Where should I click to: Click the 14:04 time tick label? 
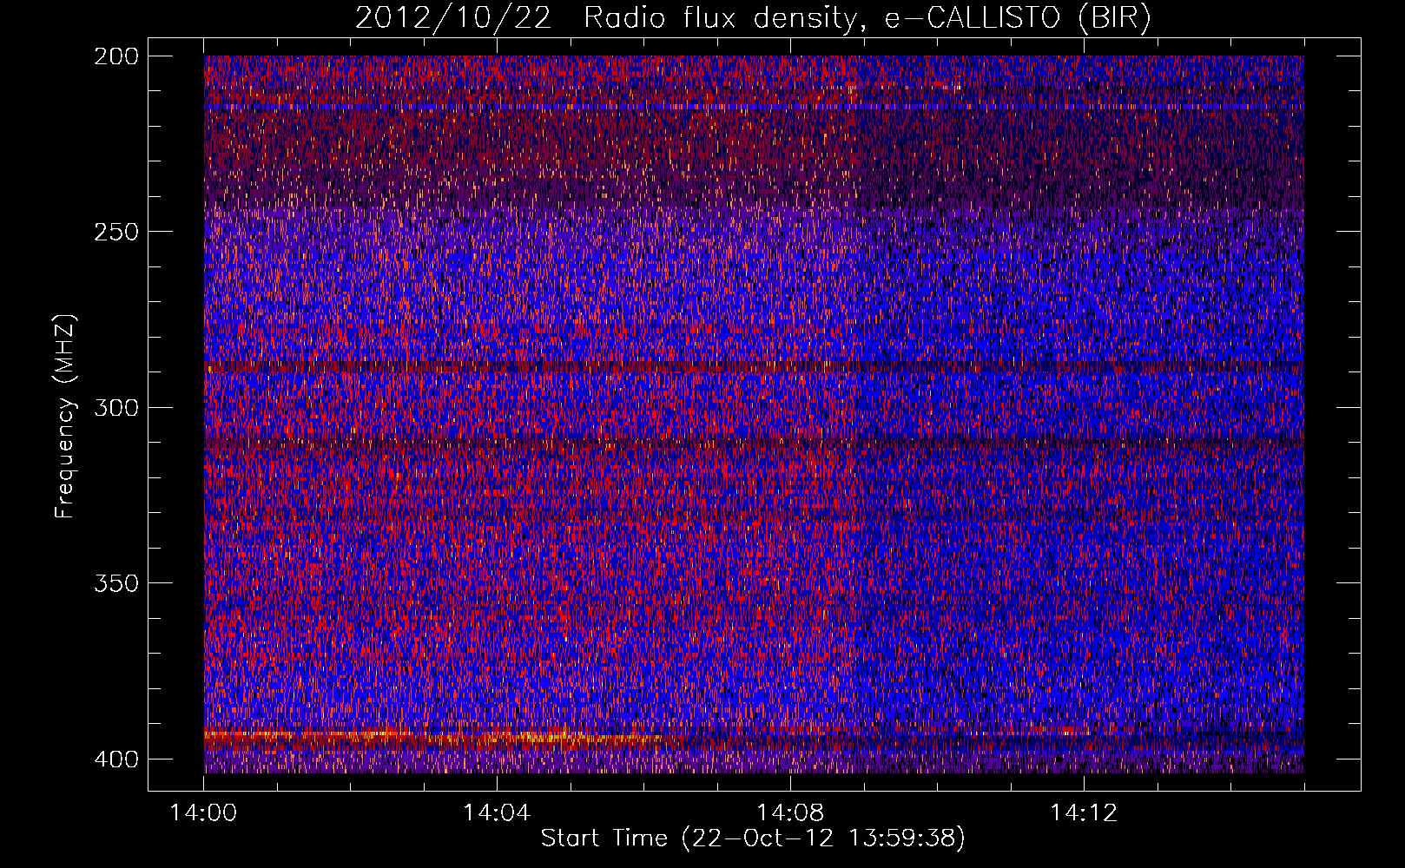pos(497,813)
